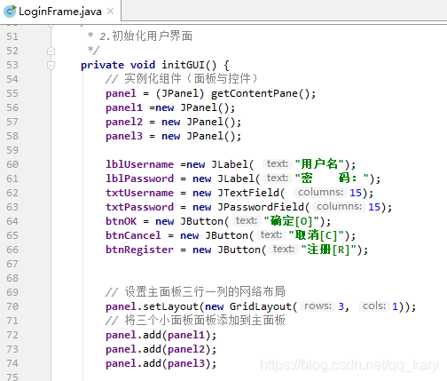Click 'btnRegister' variable on line 66

coord(140,250)
